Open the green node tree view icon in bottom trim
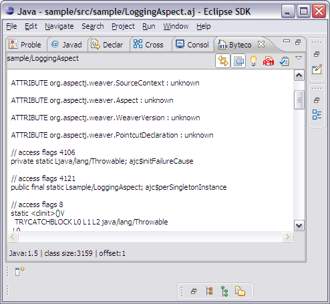This screenshot has height=304, width=330. coord(224,291)
